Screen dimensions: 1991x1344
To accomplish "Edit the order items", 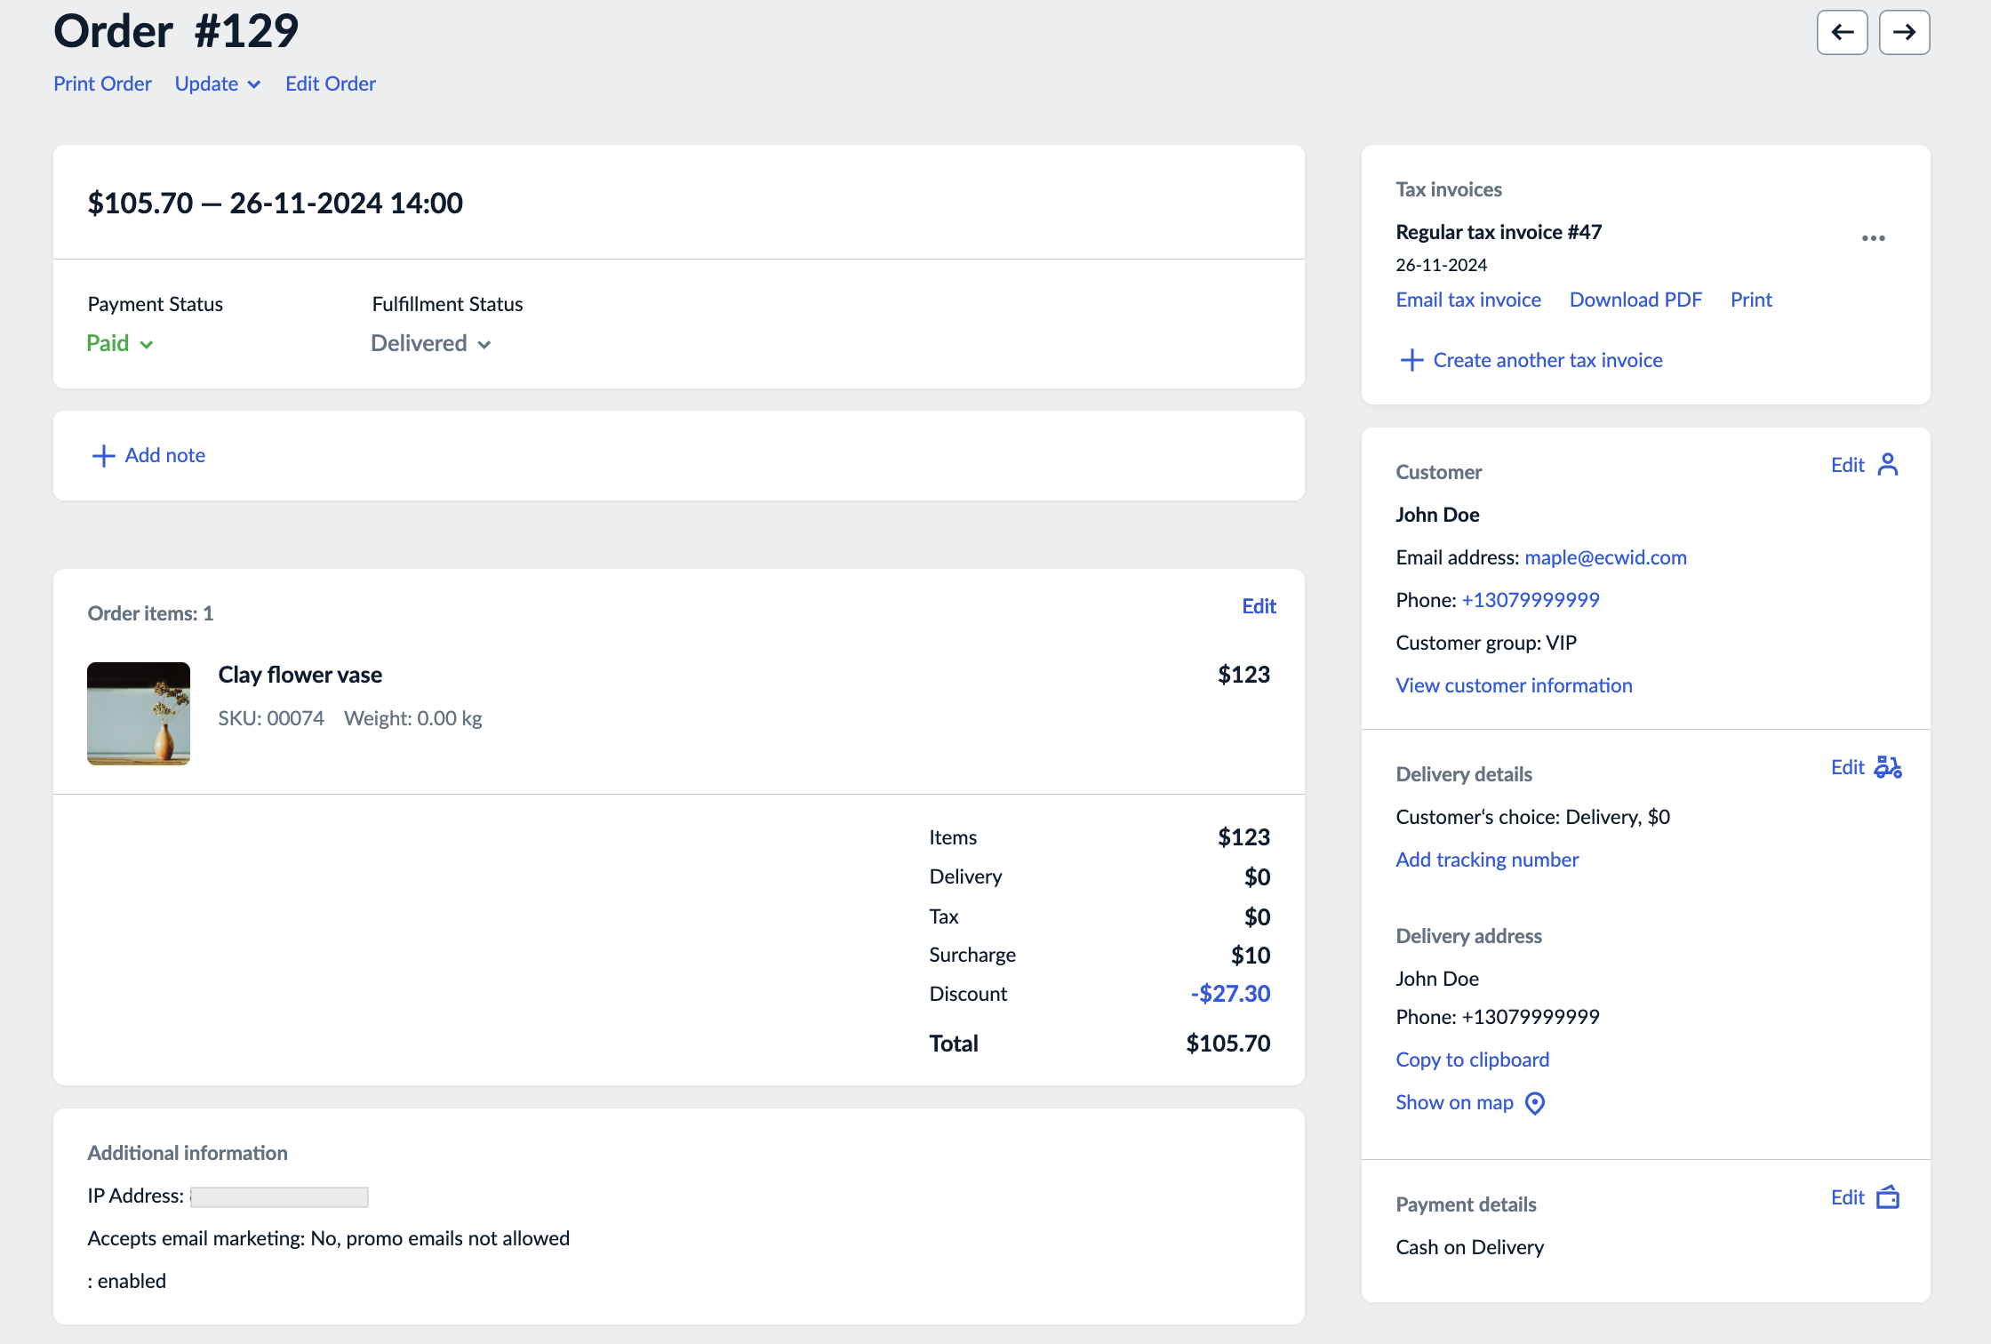I will [1259, 606].
